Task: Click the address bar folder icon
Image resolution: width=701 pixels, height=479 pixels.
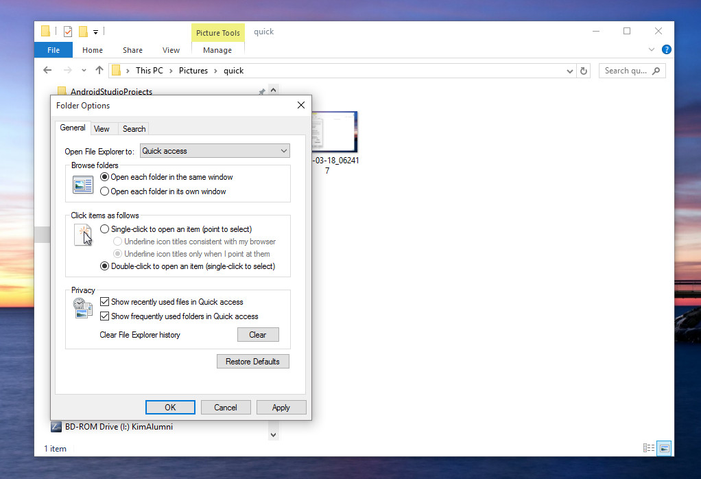Action: point(117,70)
